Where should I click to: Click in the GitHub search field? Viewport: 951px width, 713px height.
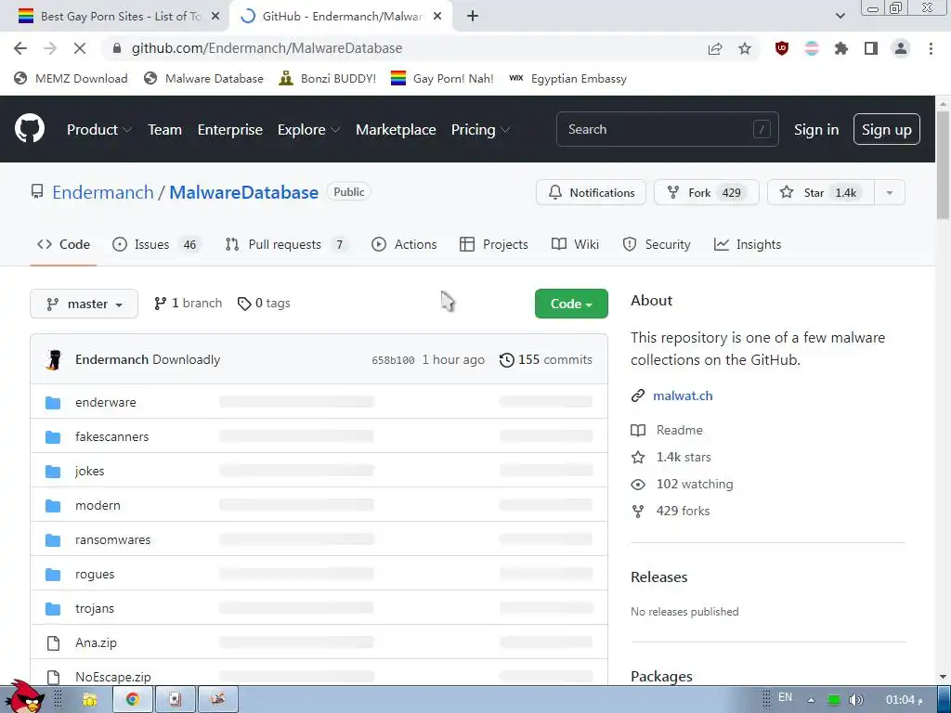[x=667, y=129]
